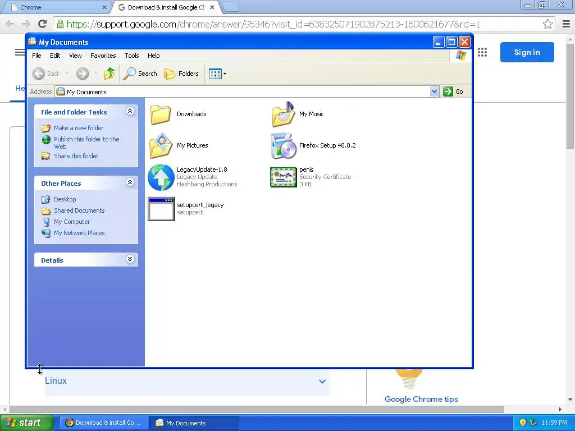Open the View menu
The image size is (575, 431).
[75, 56]
